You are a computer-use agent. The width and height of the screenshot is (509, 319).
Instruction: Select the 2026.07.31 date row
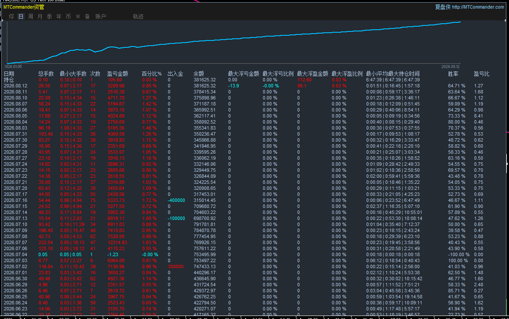click(x=16, y=134)
